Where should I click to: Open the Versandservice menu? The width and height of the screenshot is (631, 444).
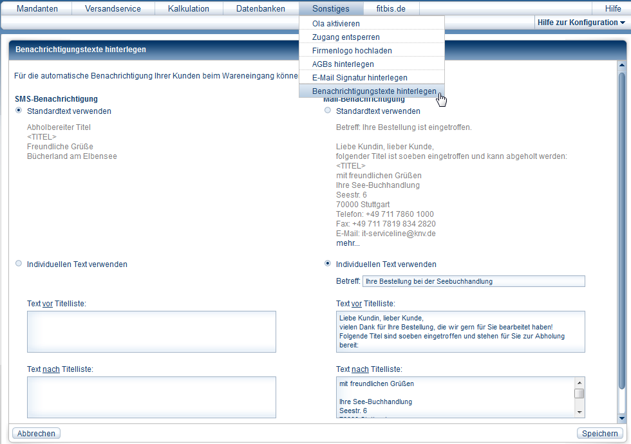[113, 8]
